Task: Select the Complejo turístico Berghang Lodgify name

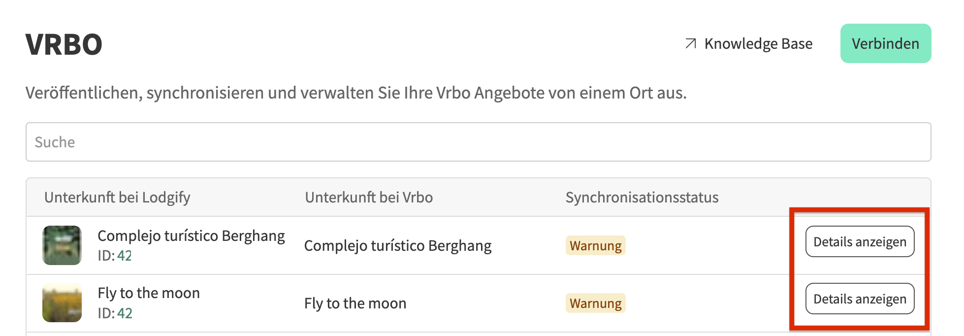Action: [x=191, y=236]
